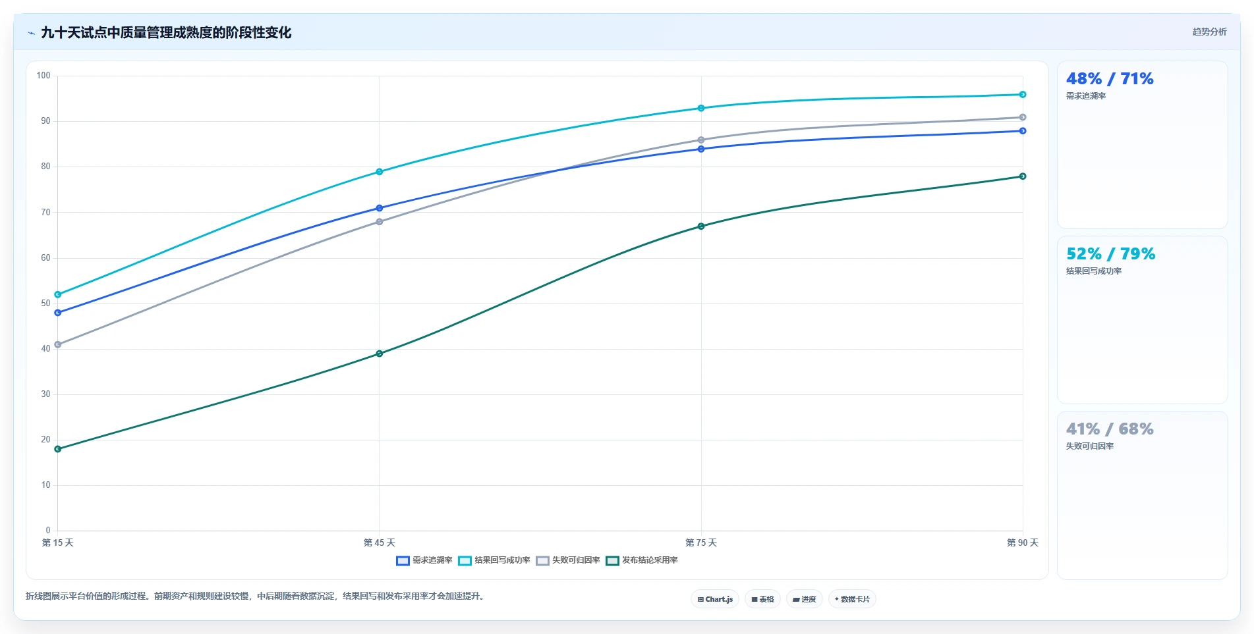Click the 第 45 天 x-axis label

(x=380, y=543)
